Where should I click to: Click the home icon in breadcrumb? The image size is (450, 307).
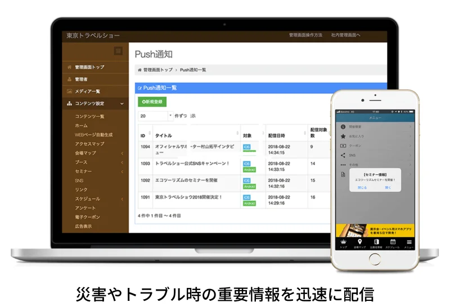point(139,70)
